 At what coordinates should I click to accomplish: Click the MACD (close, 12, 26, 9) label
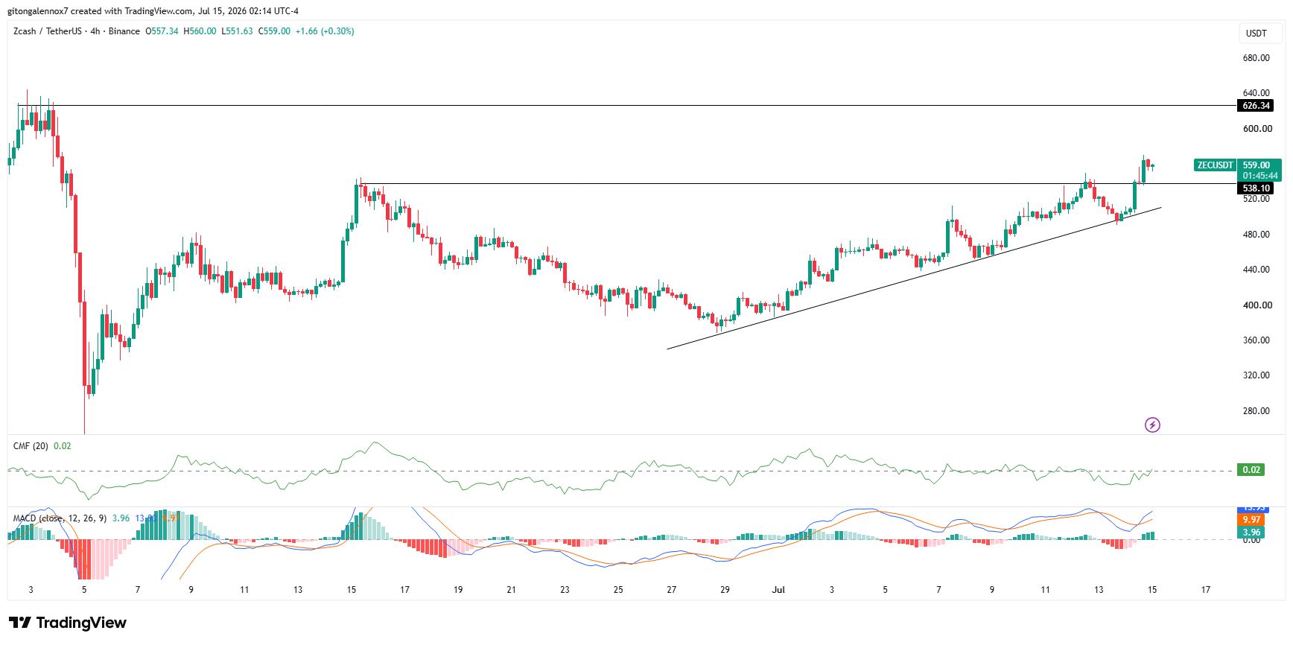(60, 518)
